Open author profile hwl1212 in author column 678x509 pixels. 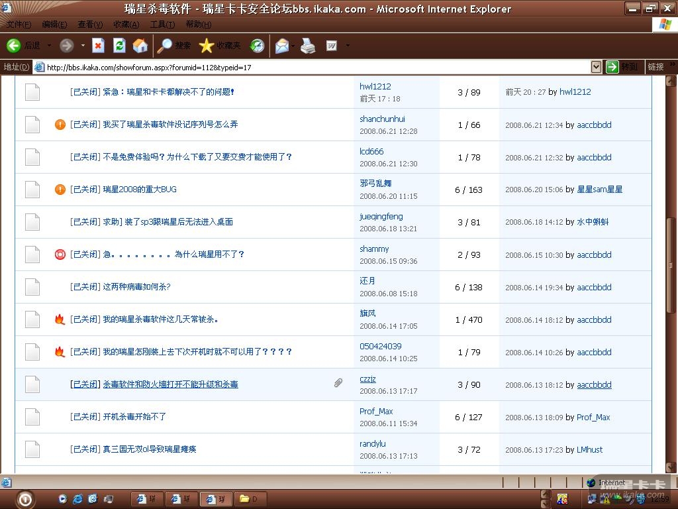[375, 86]
